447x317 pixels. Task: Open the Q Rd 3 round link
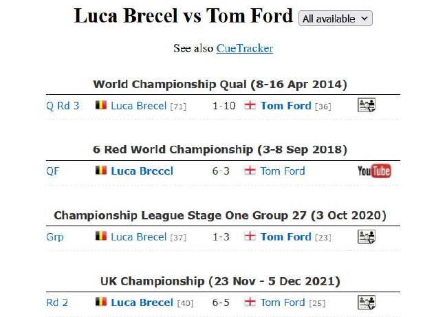click(x=63, y=106)
